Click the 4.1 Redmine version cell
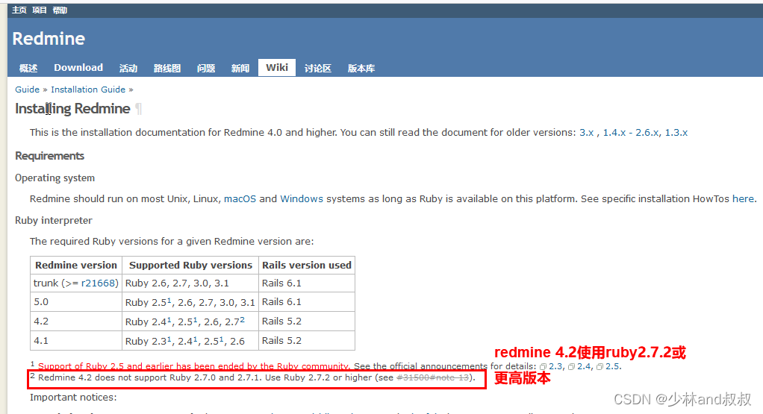 76,341
